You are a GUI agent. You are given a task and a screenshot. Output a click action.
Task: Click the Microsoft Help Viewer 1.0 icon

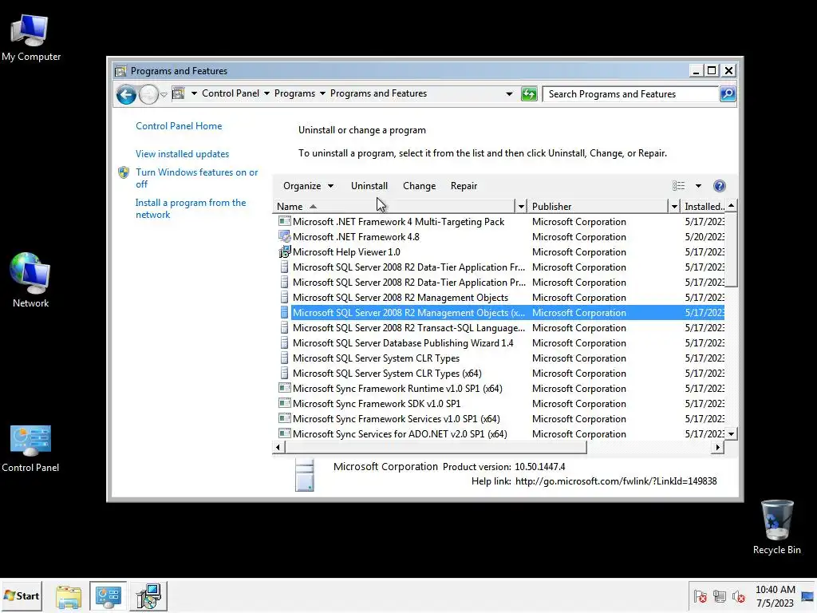coord(284,251)
